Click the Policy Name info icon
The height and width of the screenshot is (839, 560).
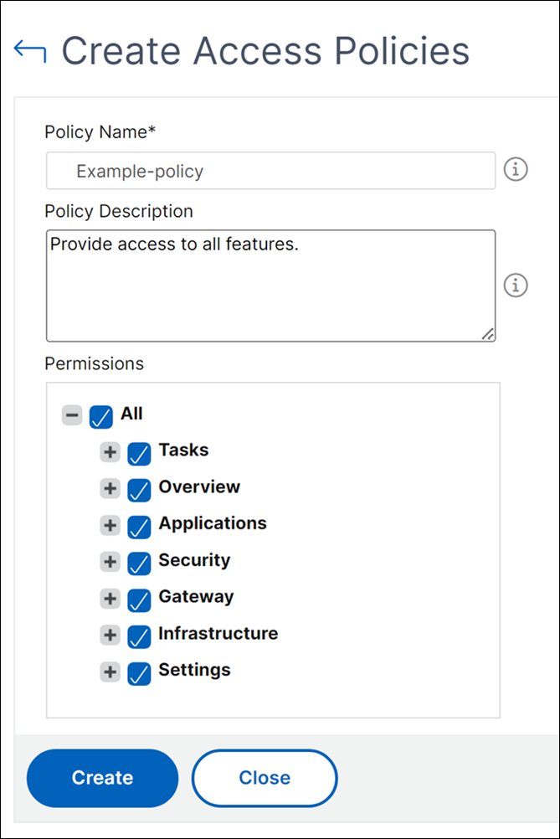click(x=516, y=170)
